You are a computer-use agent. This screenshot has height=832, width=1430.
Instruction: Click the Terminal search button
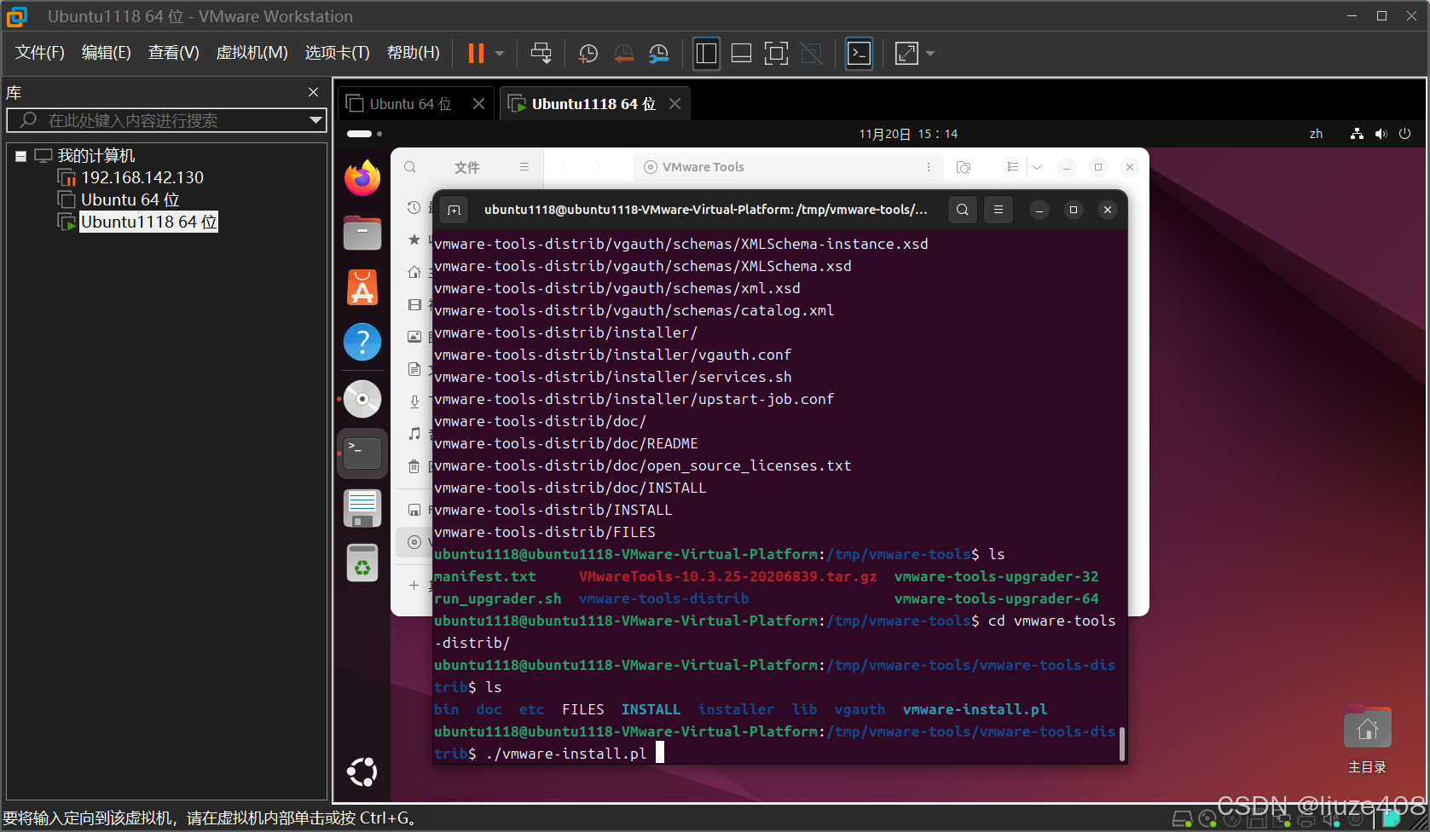pyautogui.click(x=963, y=210)
